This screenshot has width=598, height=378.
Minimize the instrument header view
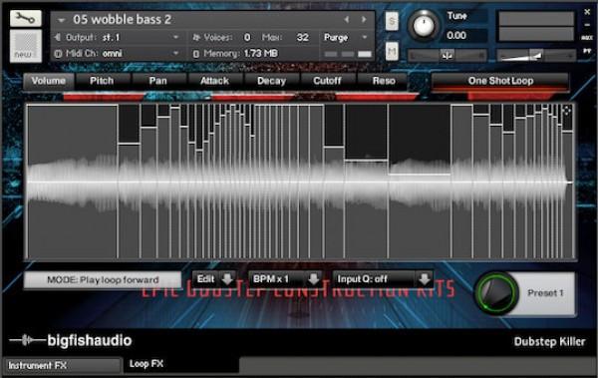coord(587,25)
